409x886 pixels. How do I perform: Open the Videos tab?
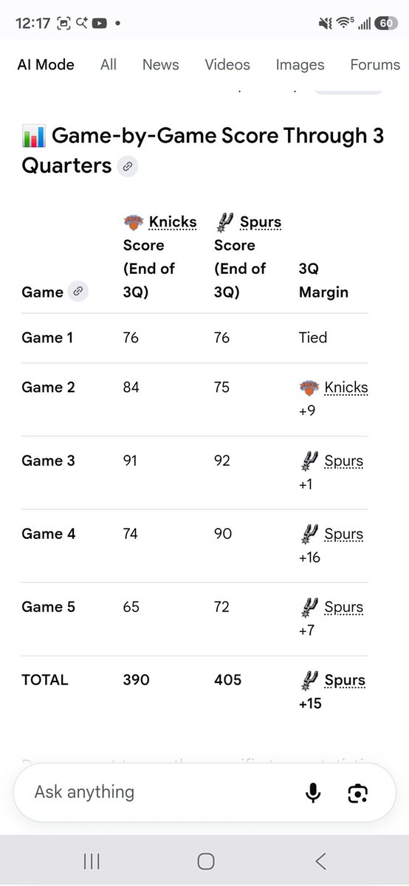tap(227, 65)
